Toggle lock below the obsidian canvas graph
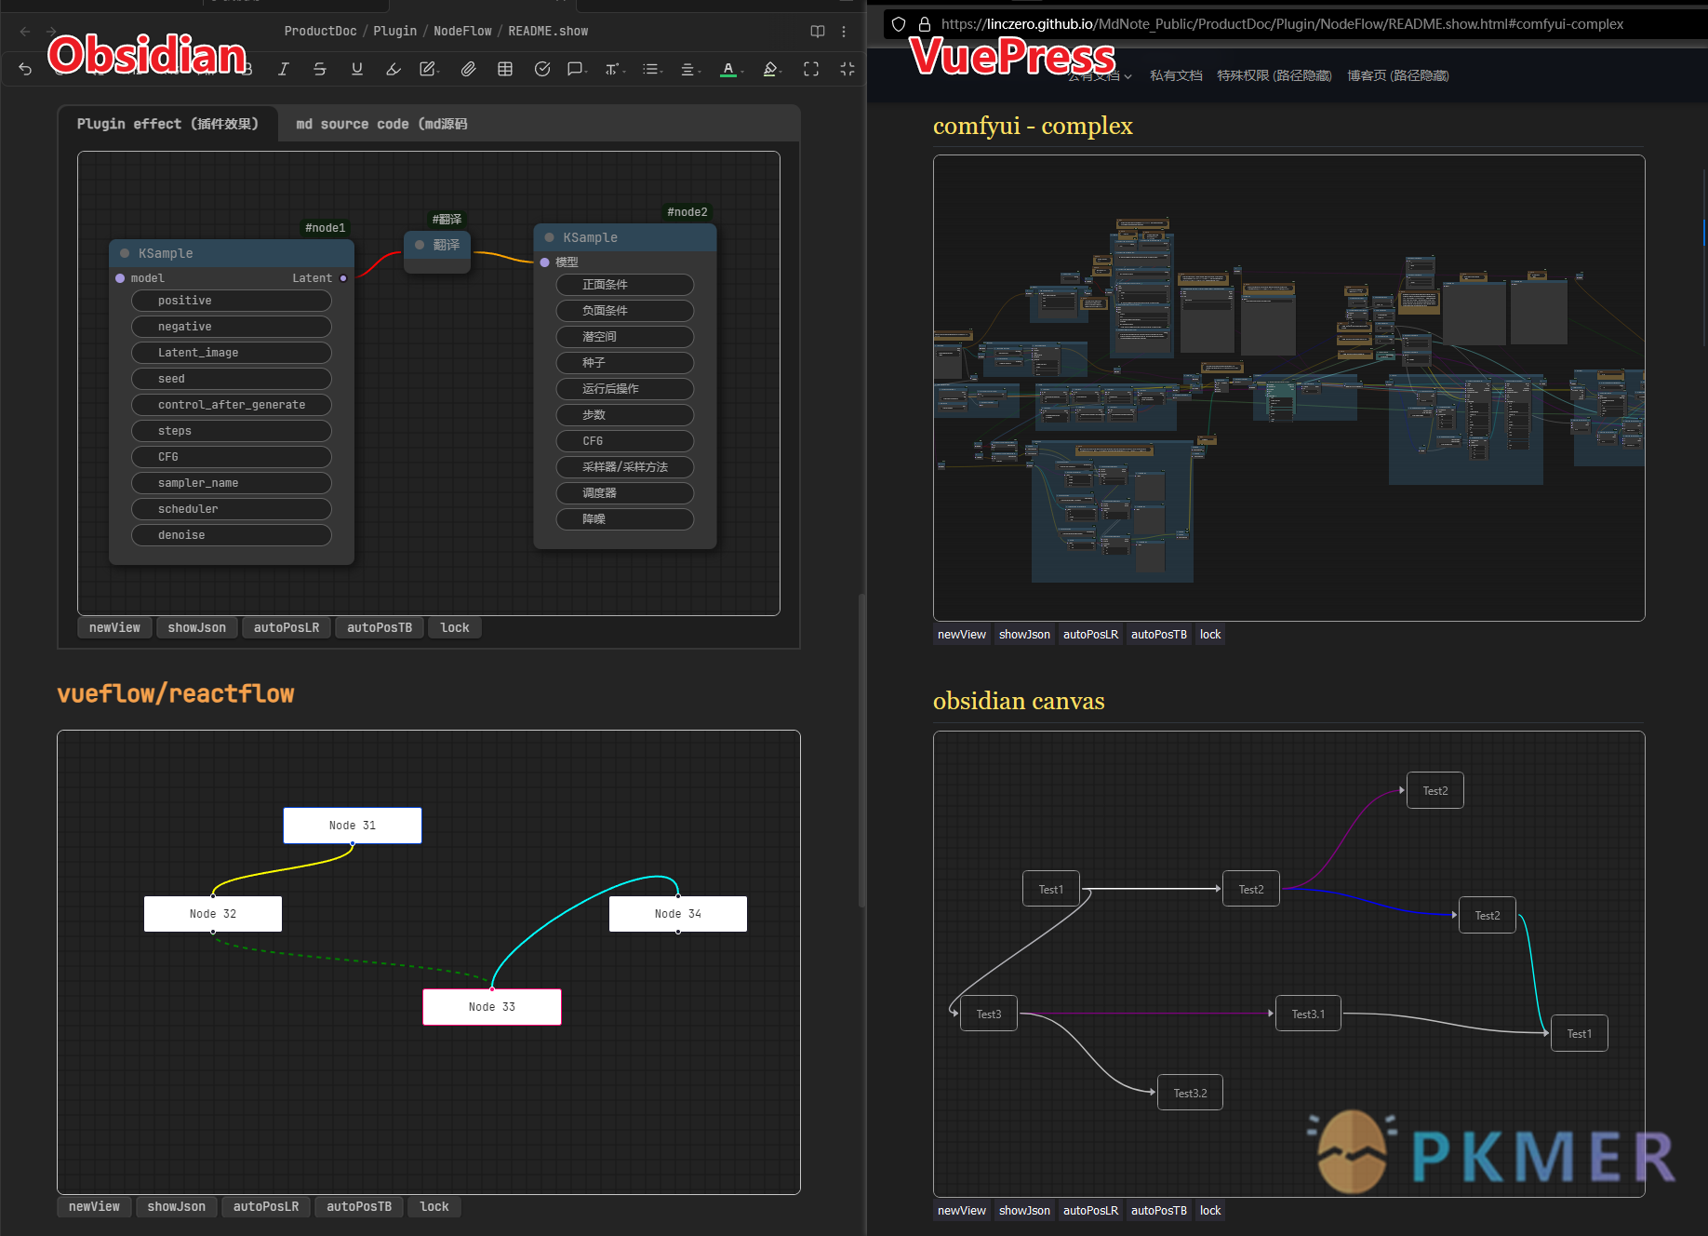The width and height of the screenshot is (1708, 1236). [x=1209, y=1210]
